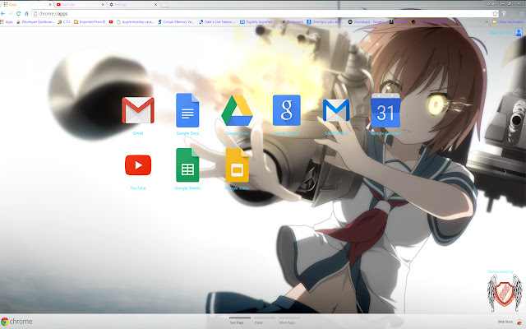
Task: Open the Chrome hamburger menu
Action: [x=523, y=13]
